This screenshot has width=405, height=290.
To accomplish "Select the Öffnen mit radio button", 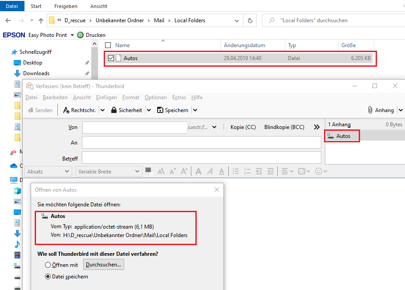I will pos(48,265).
